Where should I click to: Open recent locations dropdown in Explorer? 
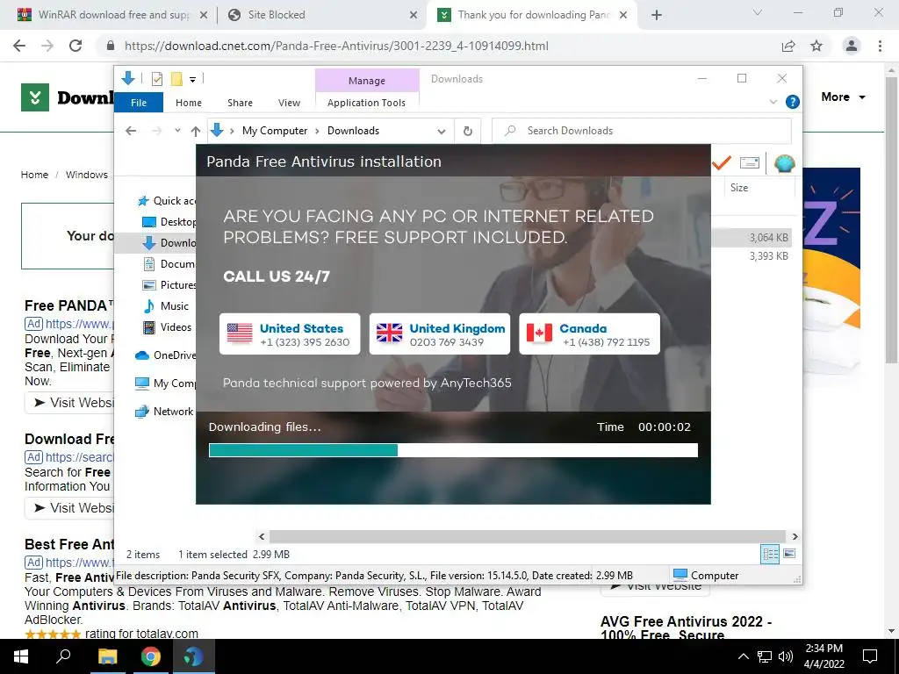pyautogui.click(x=177, y=131)
